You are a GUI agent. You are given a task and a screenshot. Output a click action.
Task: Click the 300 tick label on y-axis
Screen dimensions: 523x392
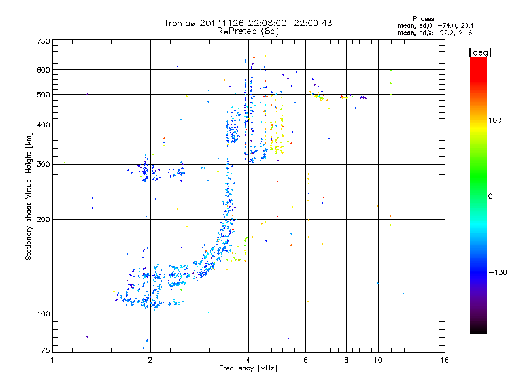click(43, 164)
